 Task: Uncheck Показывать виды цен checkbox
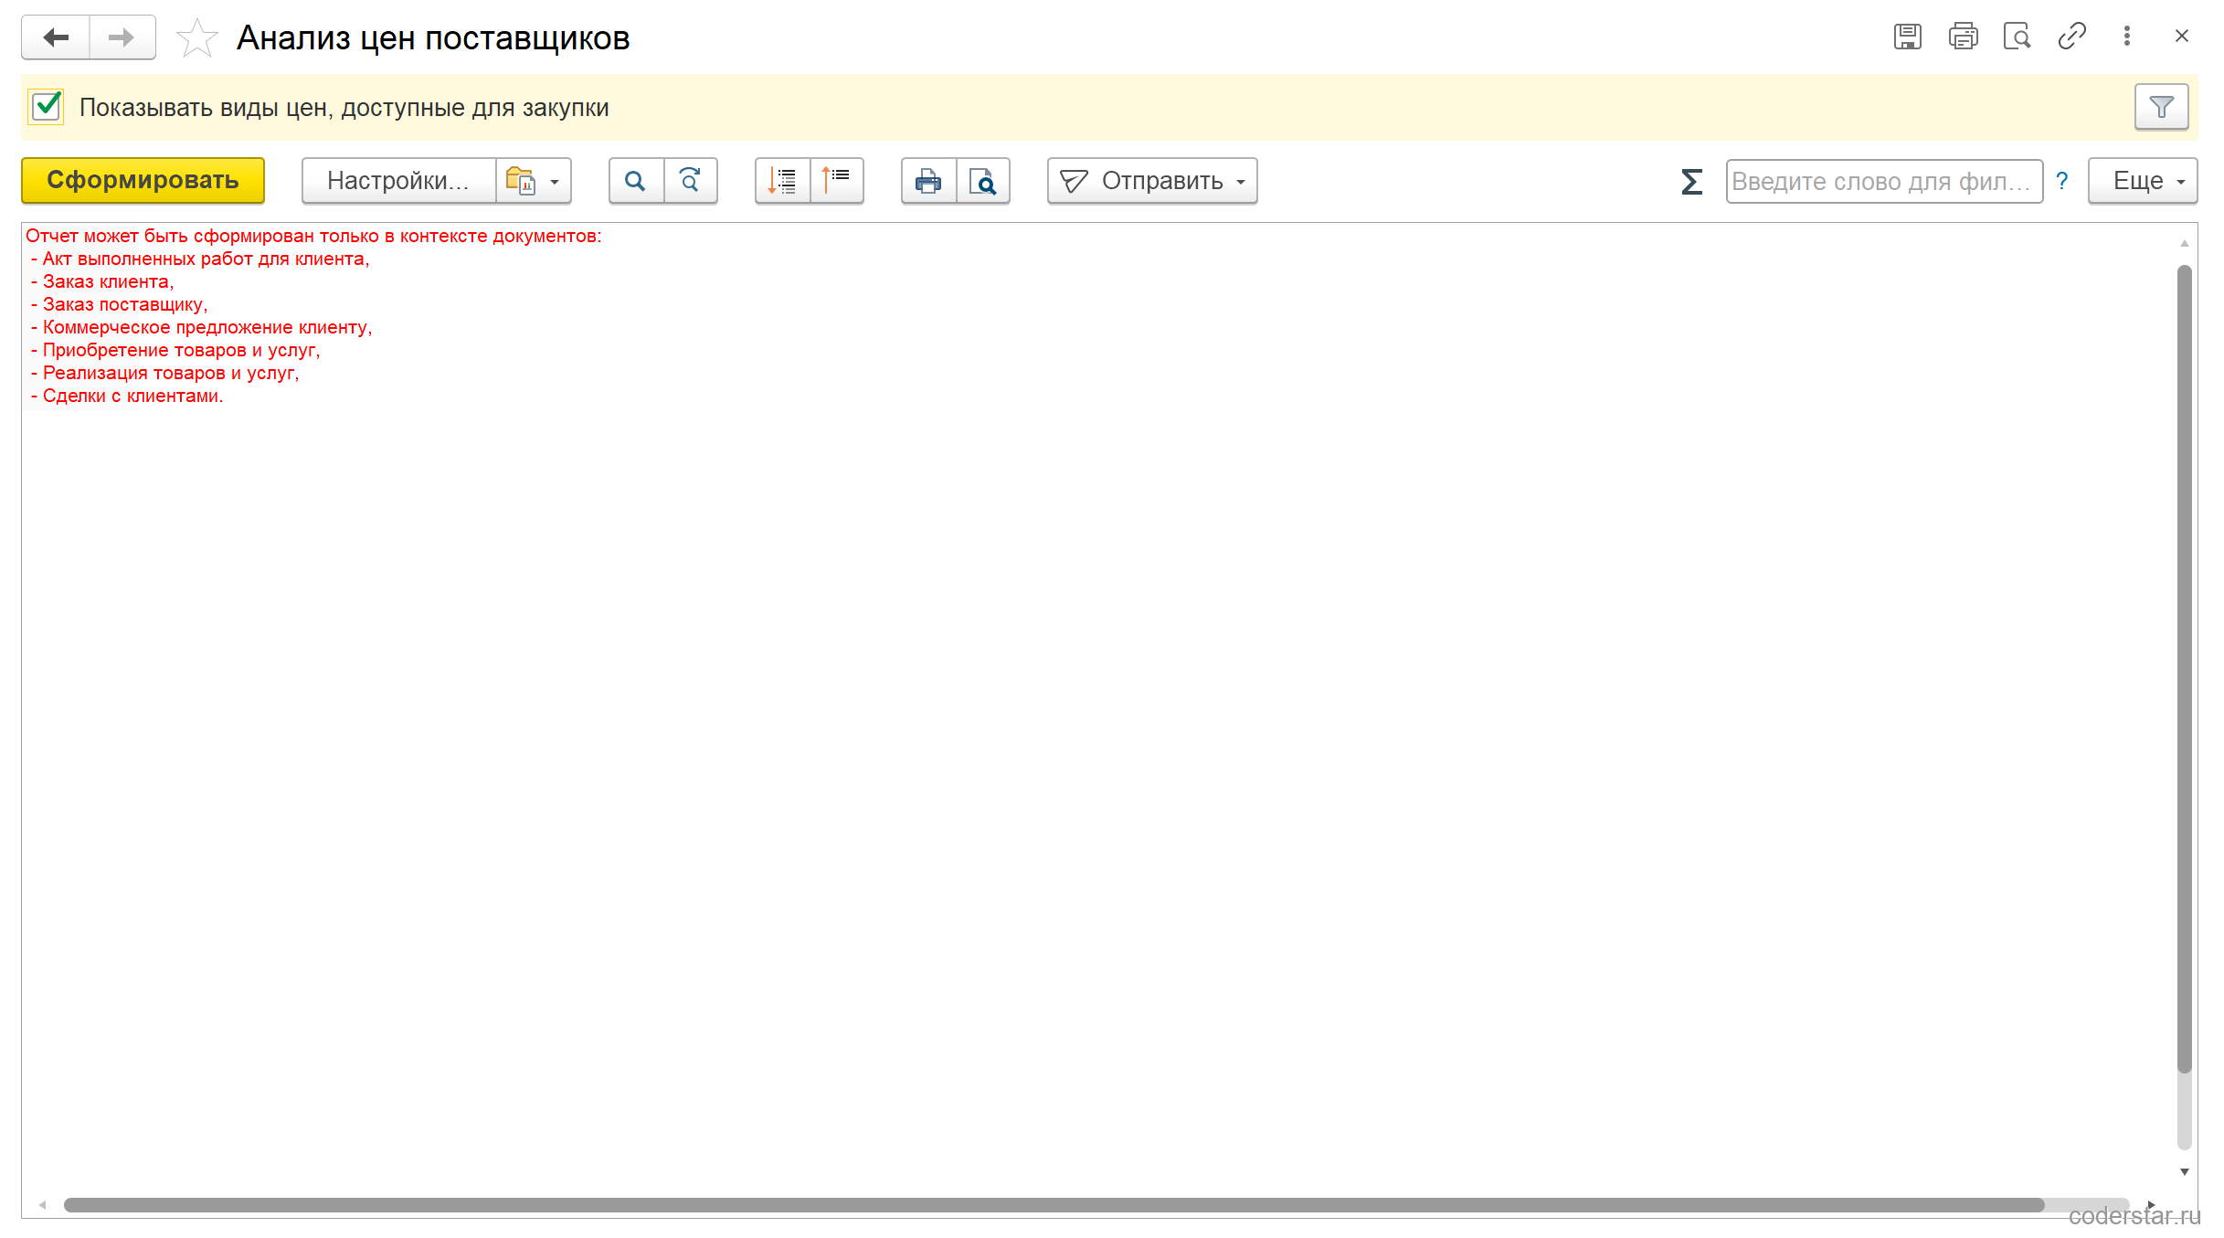tap(46, 107)
